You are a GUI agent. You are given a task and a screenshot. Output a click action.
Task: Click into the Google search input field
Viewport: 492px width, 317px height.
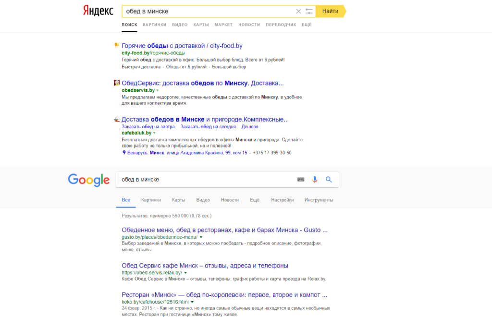pyautogui.click(x=207, y=180)
